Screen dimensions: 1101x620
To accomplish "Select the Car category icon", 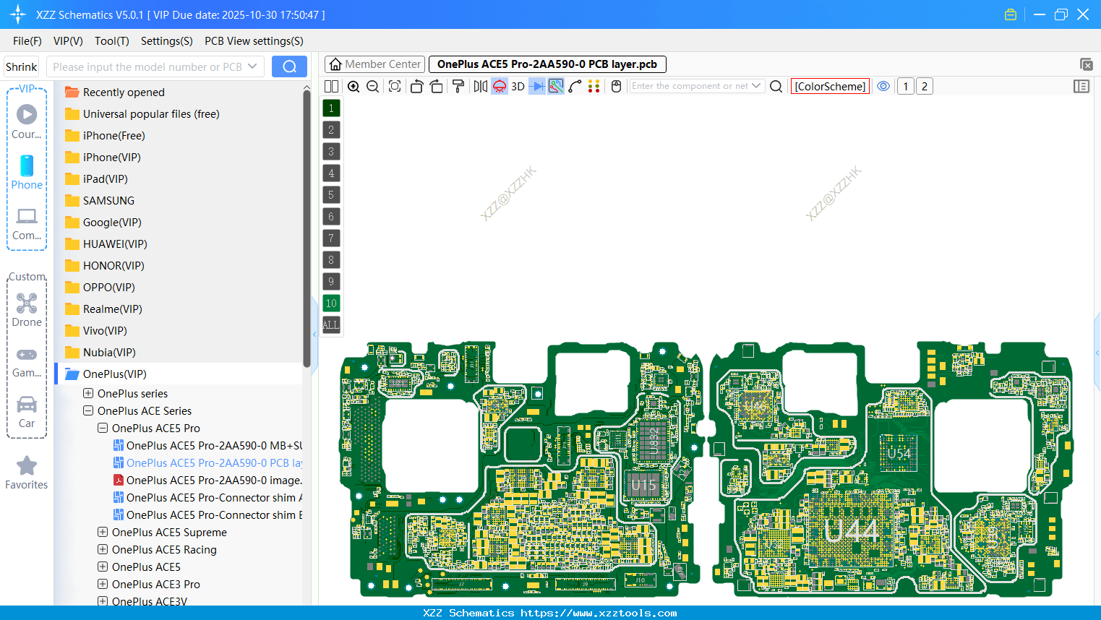I will click(x=27, y=411).
